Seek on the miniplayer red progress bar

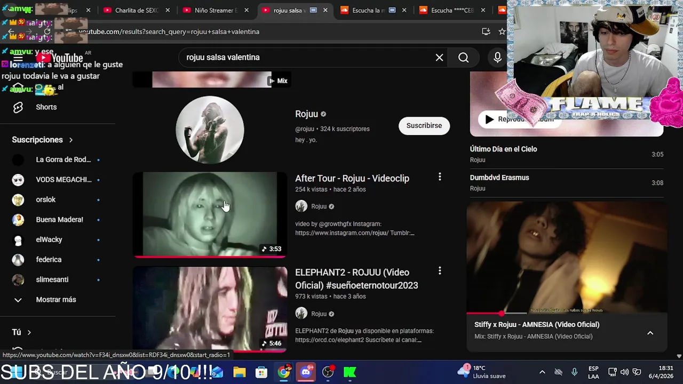(567, 313)
